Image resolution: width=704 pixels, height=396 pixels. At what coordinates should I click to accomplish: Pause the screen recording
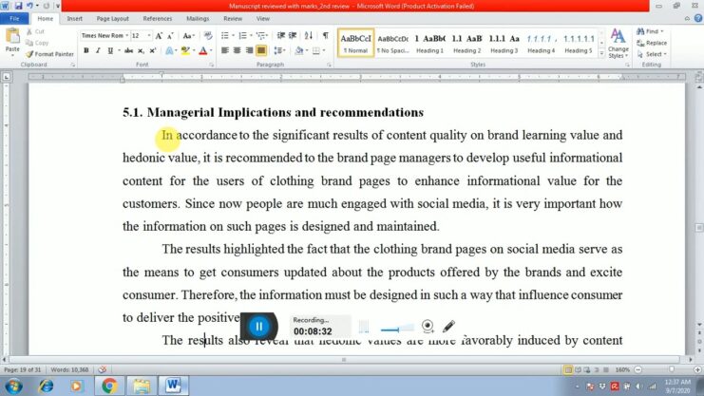click(x=259, y=326)
